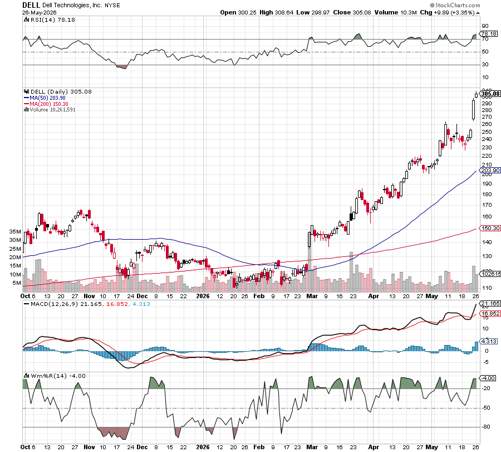
Task: Click the Volume 10.3M value in header
Action: (x=396, y=12)
